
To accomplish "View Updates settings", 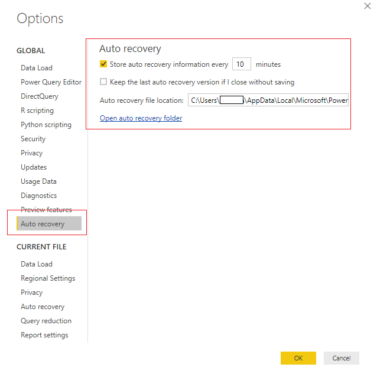I will pos(34,167).
